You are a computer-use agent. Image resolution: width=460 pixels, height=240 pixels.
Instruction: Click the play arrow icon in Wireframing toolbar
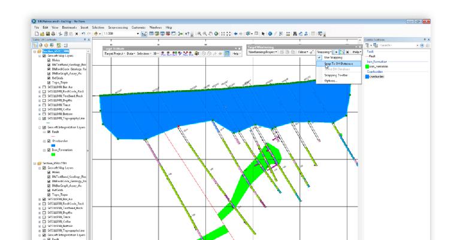pos(337,52)
